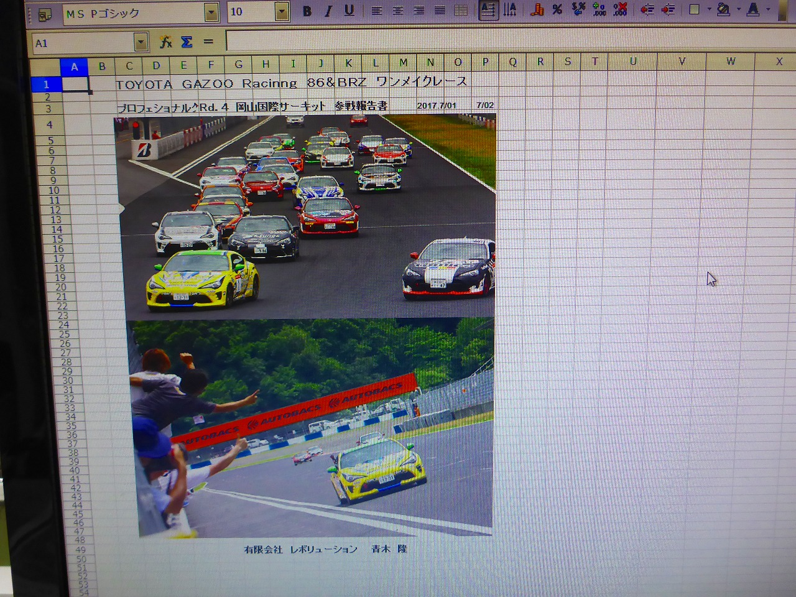796x597 pixels.
Task: Click the formula input line
Action: 511,41
